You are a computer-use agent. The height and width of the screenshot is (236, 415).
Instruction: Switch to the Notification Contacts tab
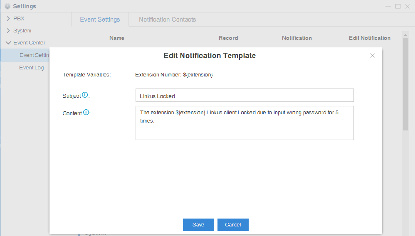pos(167,20)
